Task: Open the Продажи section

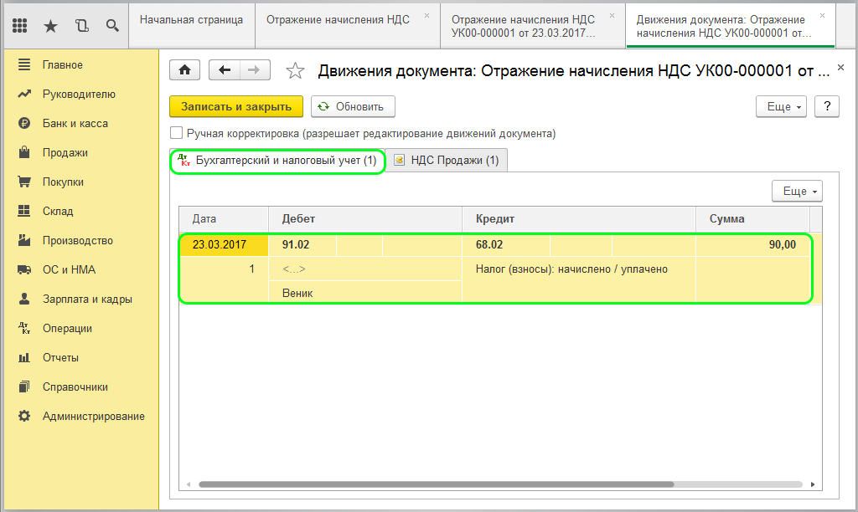Action: click(65, 152)
